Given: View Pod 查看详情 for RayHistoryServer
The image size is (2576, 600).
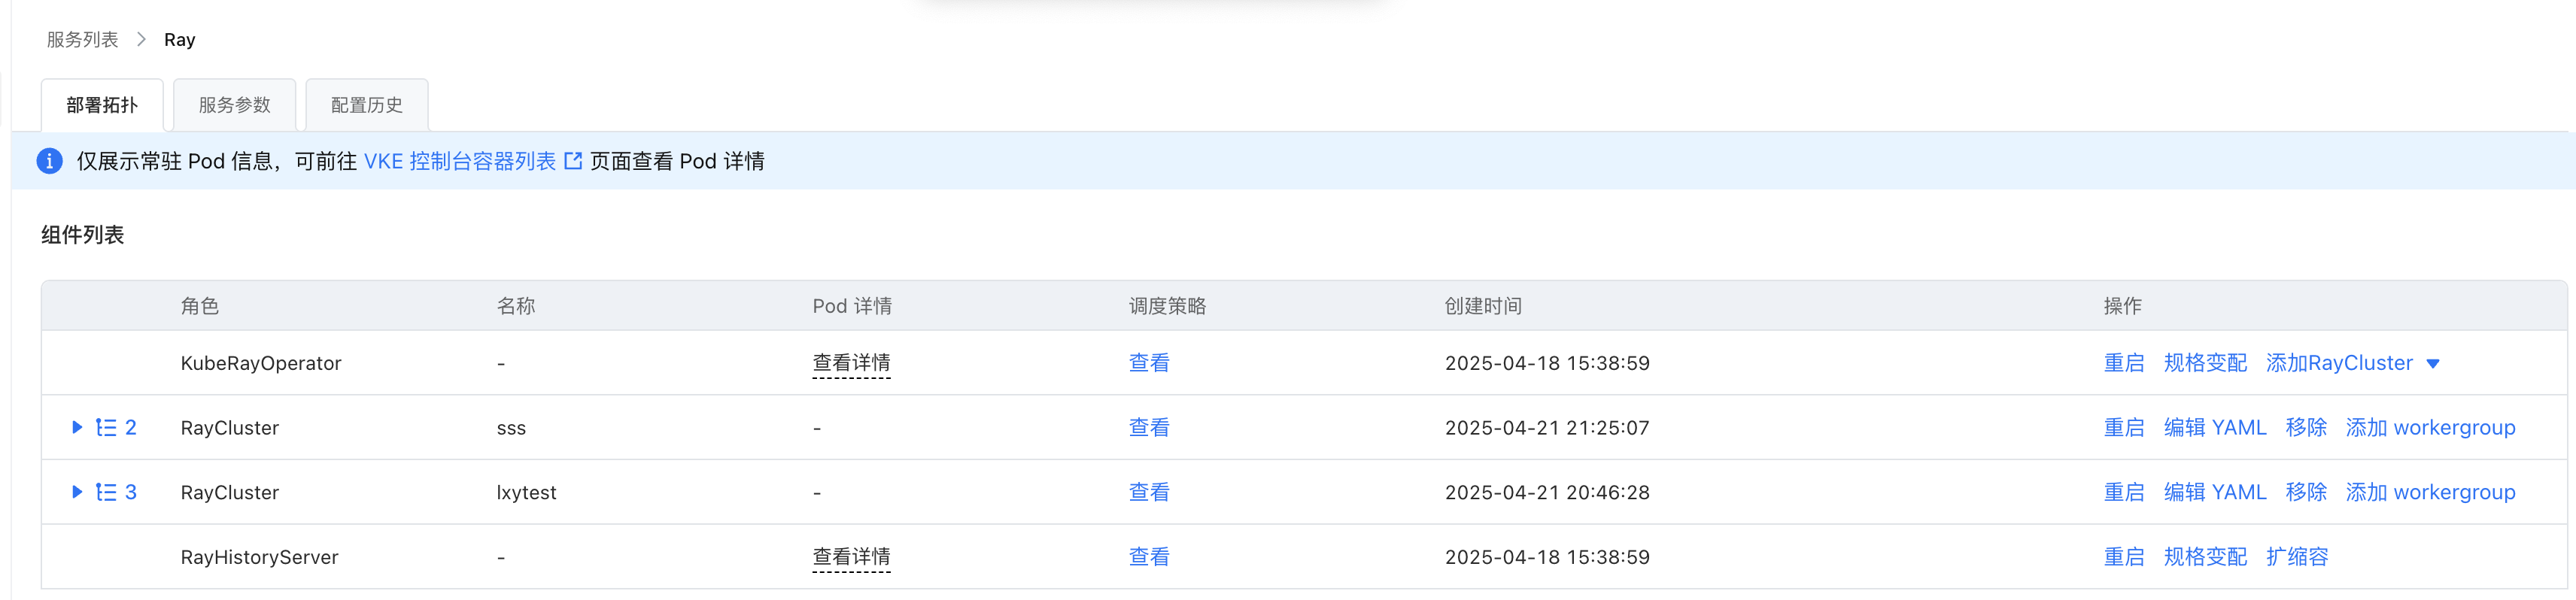Looking at the screenshot, I should 851,557.
